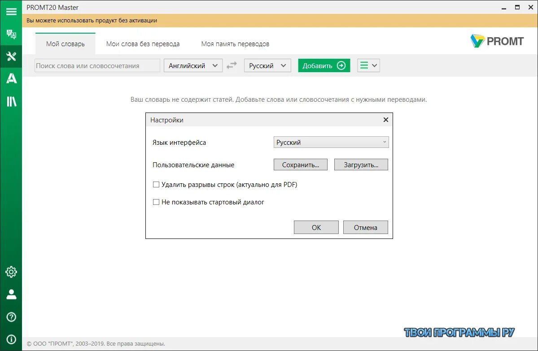This screenshot has width=538, height=351.
Task: Close the Настройки dialog
Action: point(385,120)
